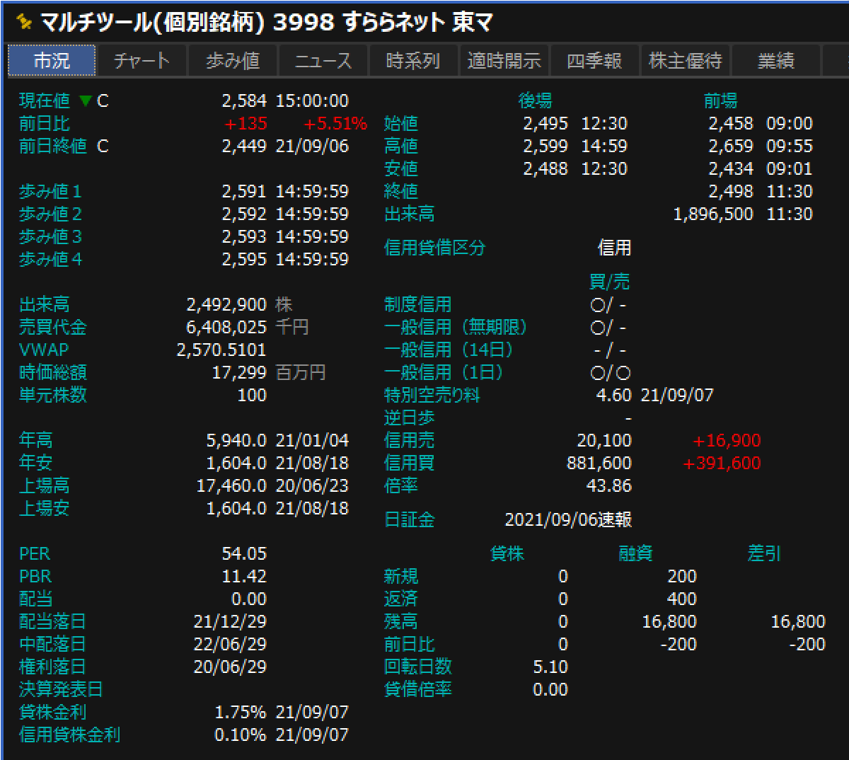This screenshot has height=760, width=849.
Task: Click the percentage change +5.51%
Action: click(x=335, y=124)
